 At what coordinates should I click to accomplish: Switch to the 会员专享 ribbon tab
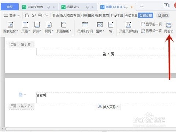[131, 15]
